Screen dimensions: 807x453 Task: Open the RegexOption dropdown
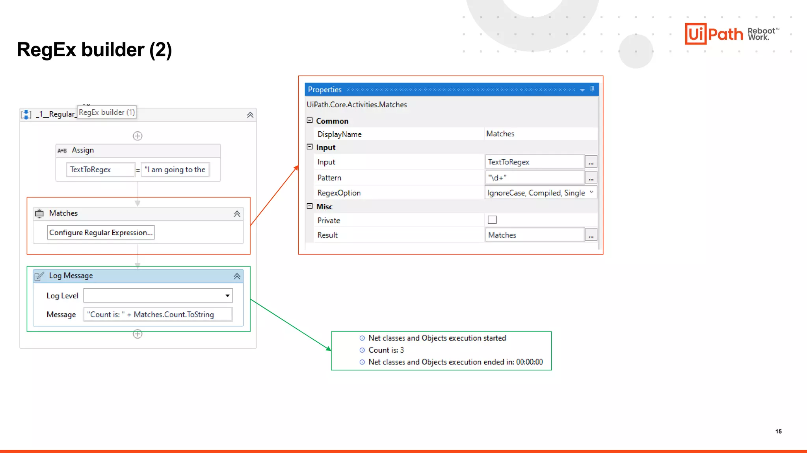tap(591, 193)
